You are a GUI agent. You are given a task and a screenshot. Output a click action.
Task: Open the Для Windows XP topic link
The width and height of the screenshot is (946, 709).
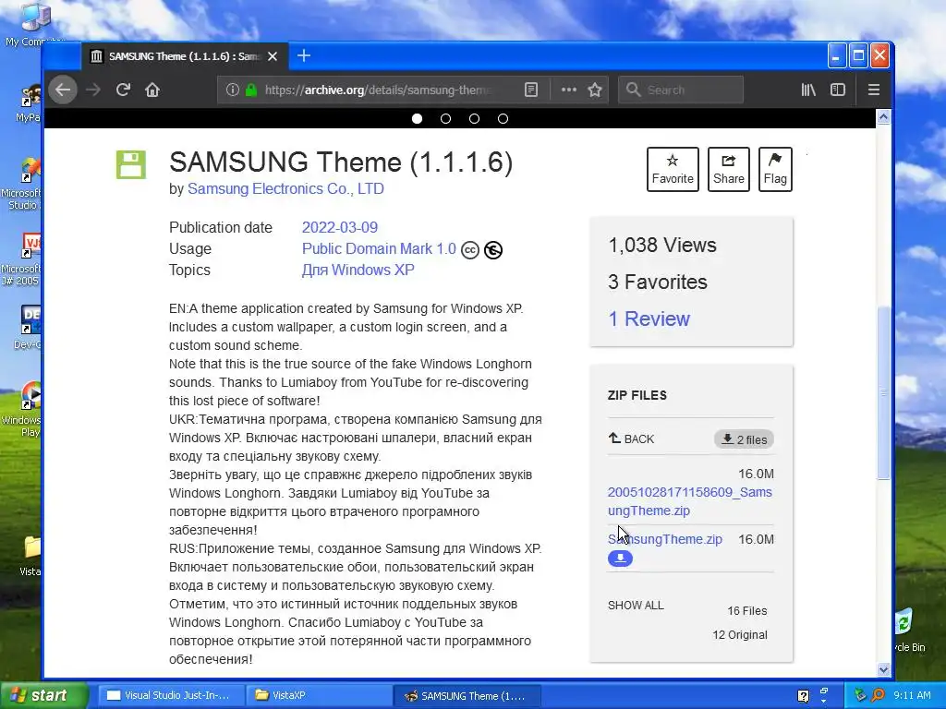(x=358, y=270)
